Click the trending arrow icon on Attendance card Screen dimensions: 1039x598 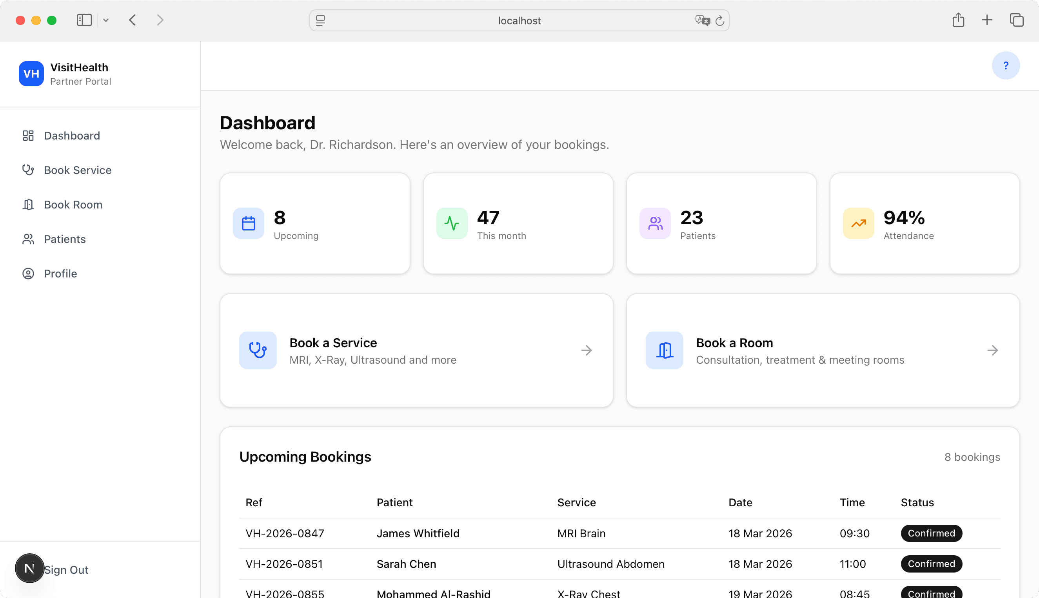pos(859,223)
